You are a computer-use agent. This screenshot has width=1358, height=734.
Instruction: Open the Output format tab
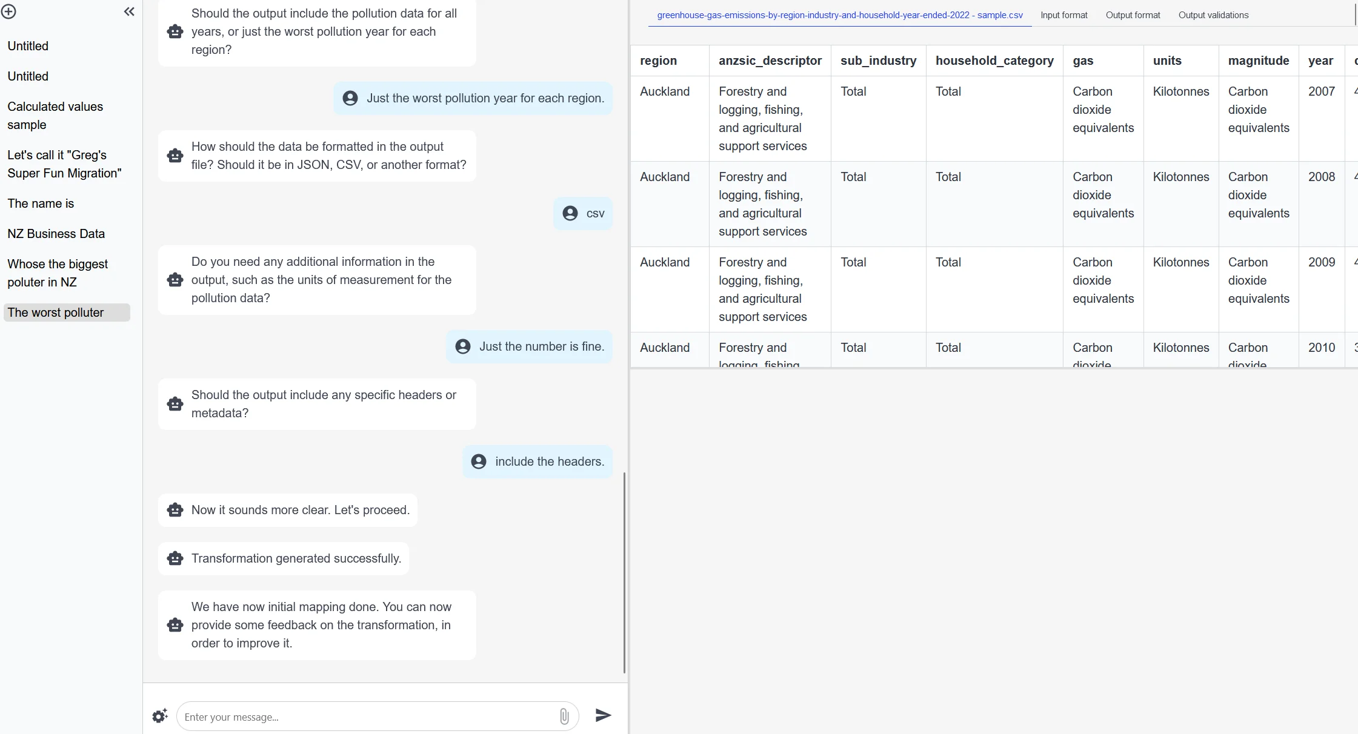[1133, 15]
